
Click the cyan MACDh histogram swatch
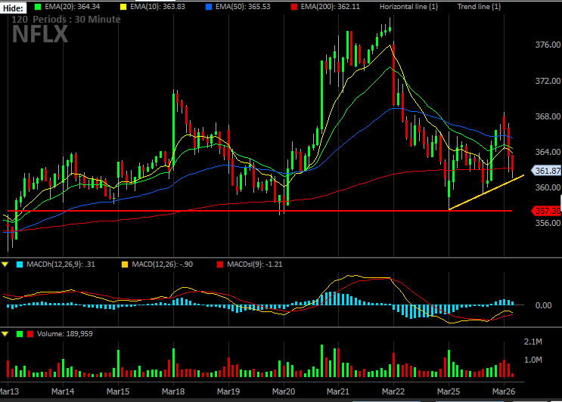tap(20, 264)
